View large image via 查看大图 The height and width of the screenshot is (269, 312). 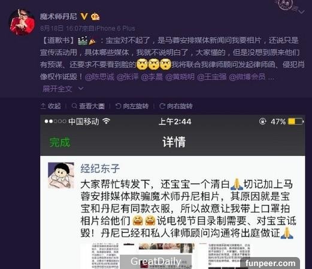[x=88, y=106]
